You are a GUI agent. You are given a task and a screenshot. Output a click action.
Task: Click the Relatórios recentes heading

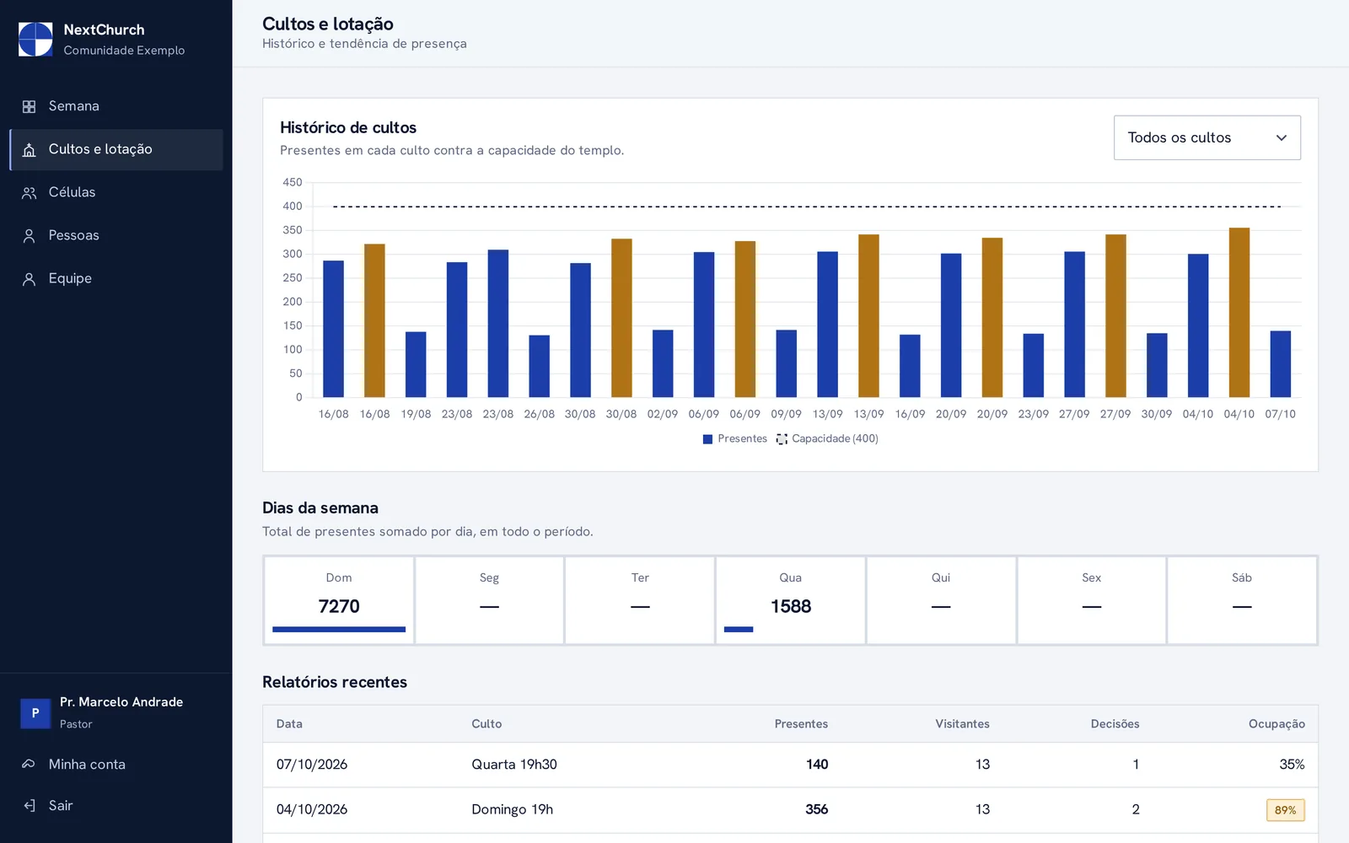point(335,682)
